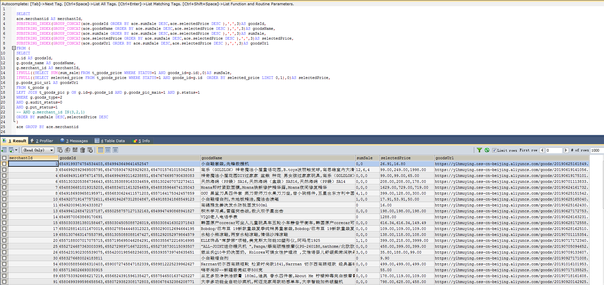Click the First row input field
The width and height of the screenshot is (604, 285).
click(554, 150)
